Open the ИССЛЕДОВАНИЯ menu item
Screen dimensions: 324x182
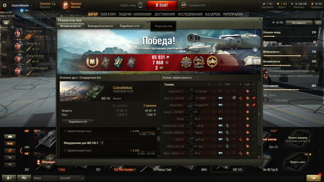click(190, 14)
